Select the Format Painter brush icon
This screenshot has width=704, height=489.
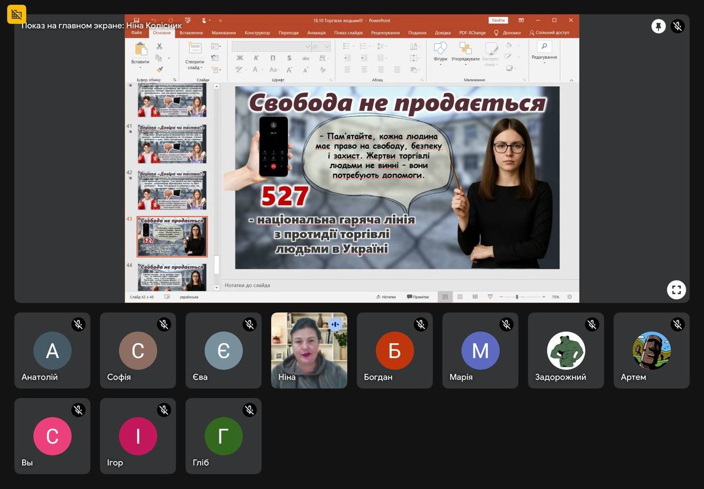tap(159, 69)
